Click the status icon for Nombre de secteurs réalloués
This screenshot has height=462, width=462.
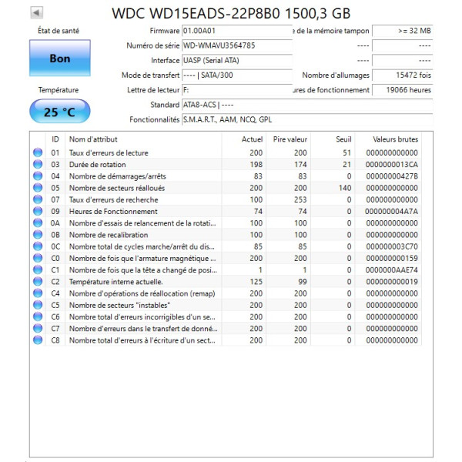coord(38,188)
